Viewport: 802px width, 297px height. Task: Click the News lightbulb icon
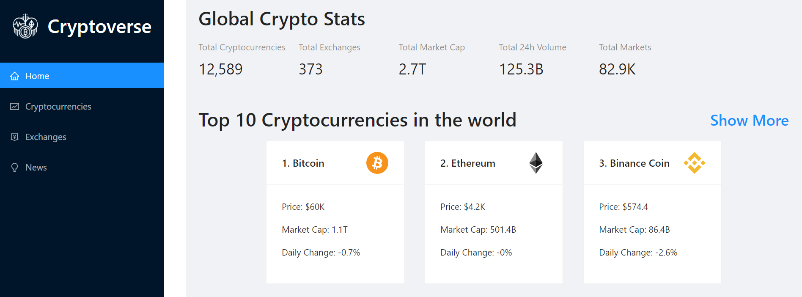(15, 168)
